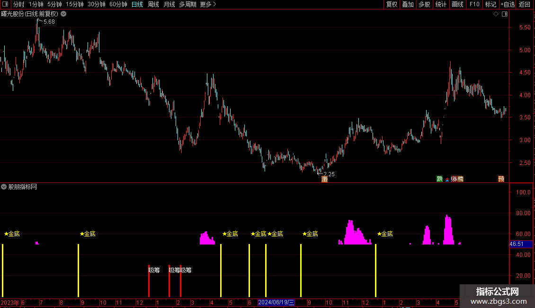Open the 画线 drawing tools
The height and width of the screenshot is (308, 535).
(x=457, y=4)
